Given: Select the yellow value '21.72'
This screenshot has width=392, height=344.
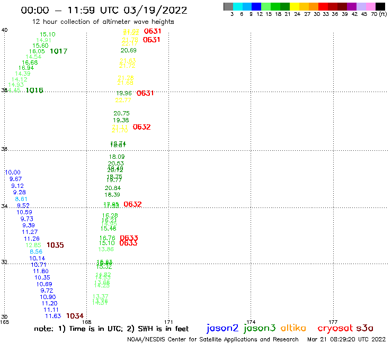Looking at the screenshot, I should [127, 66].
